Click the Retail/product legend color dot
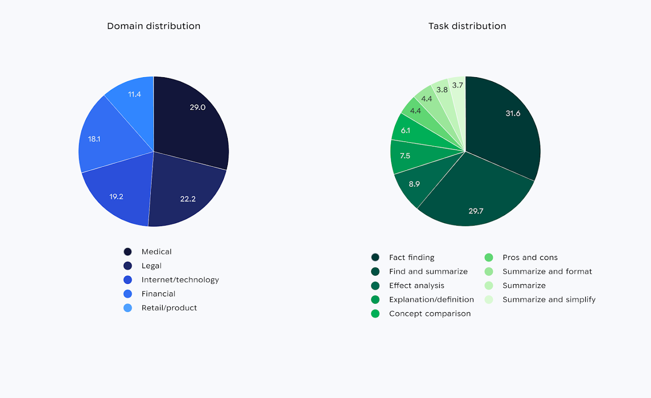 click(128, 307)
